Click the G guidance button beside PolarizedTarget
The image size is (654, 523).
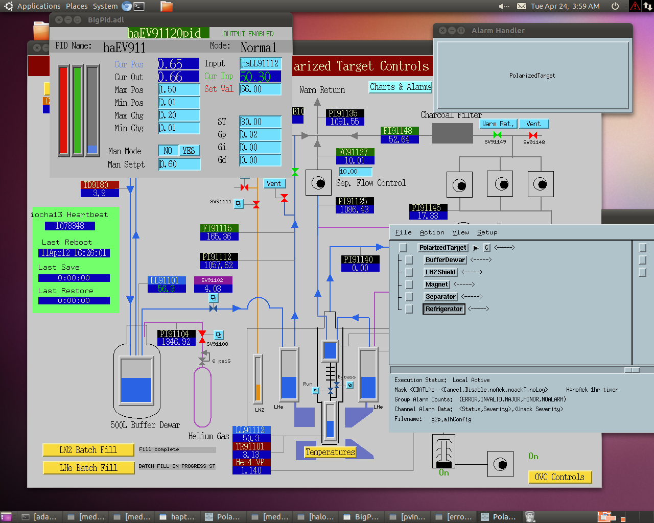pyautogui.click(x=487, y=248)
